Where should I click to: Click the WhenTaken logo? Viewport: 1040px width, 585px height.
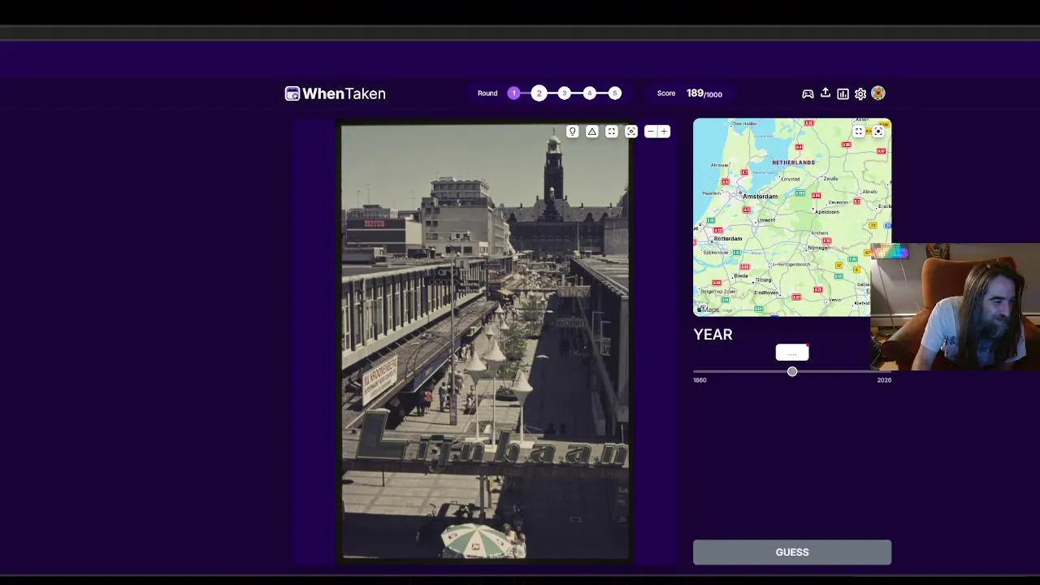[x=335, y=93]
